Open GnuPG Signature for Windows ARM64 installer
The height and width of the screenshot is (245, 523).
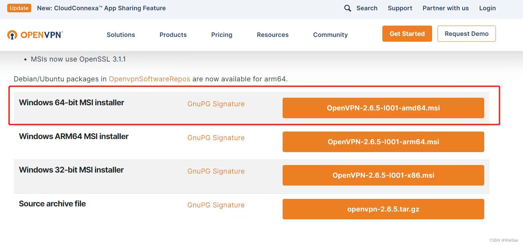(216, 138)
